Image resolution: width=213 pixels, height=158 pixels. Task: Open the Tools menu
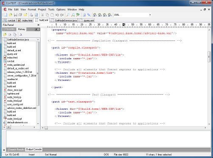coord(51,9)
